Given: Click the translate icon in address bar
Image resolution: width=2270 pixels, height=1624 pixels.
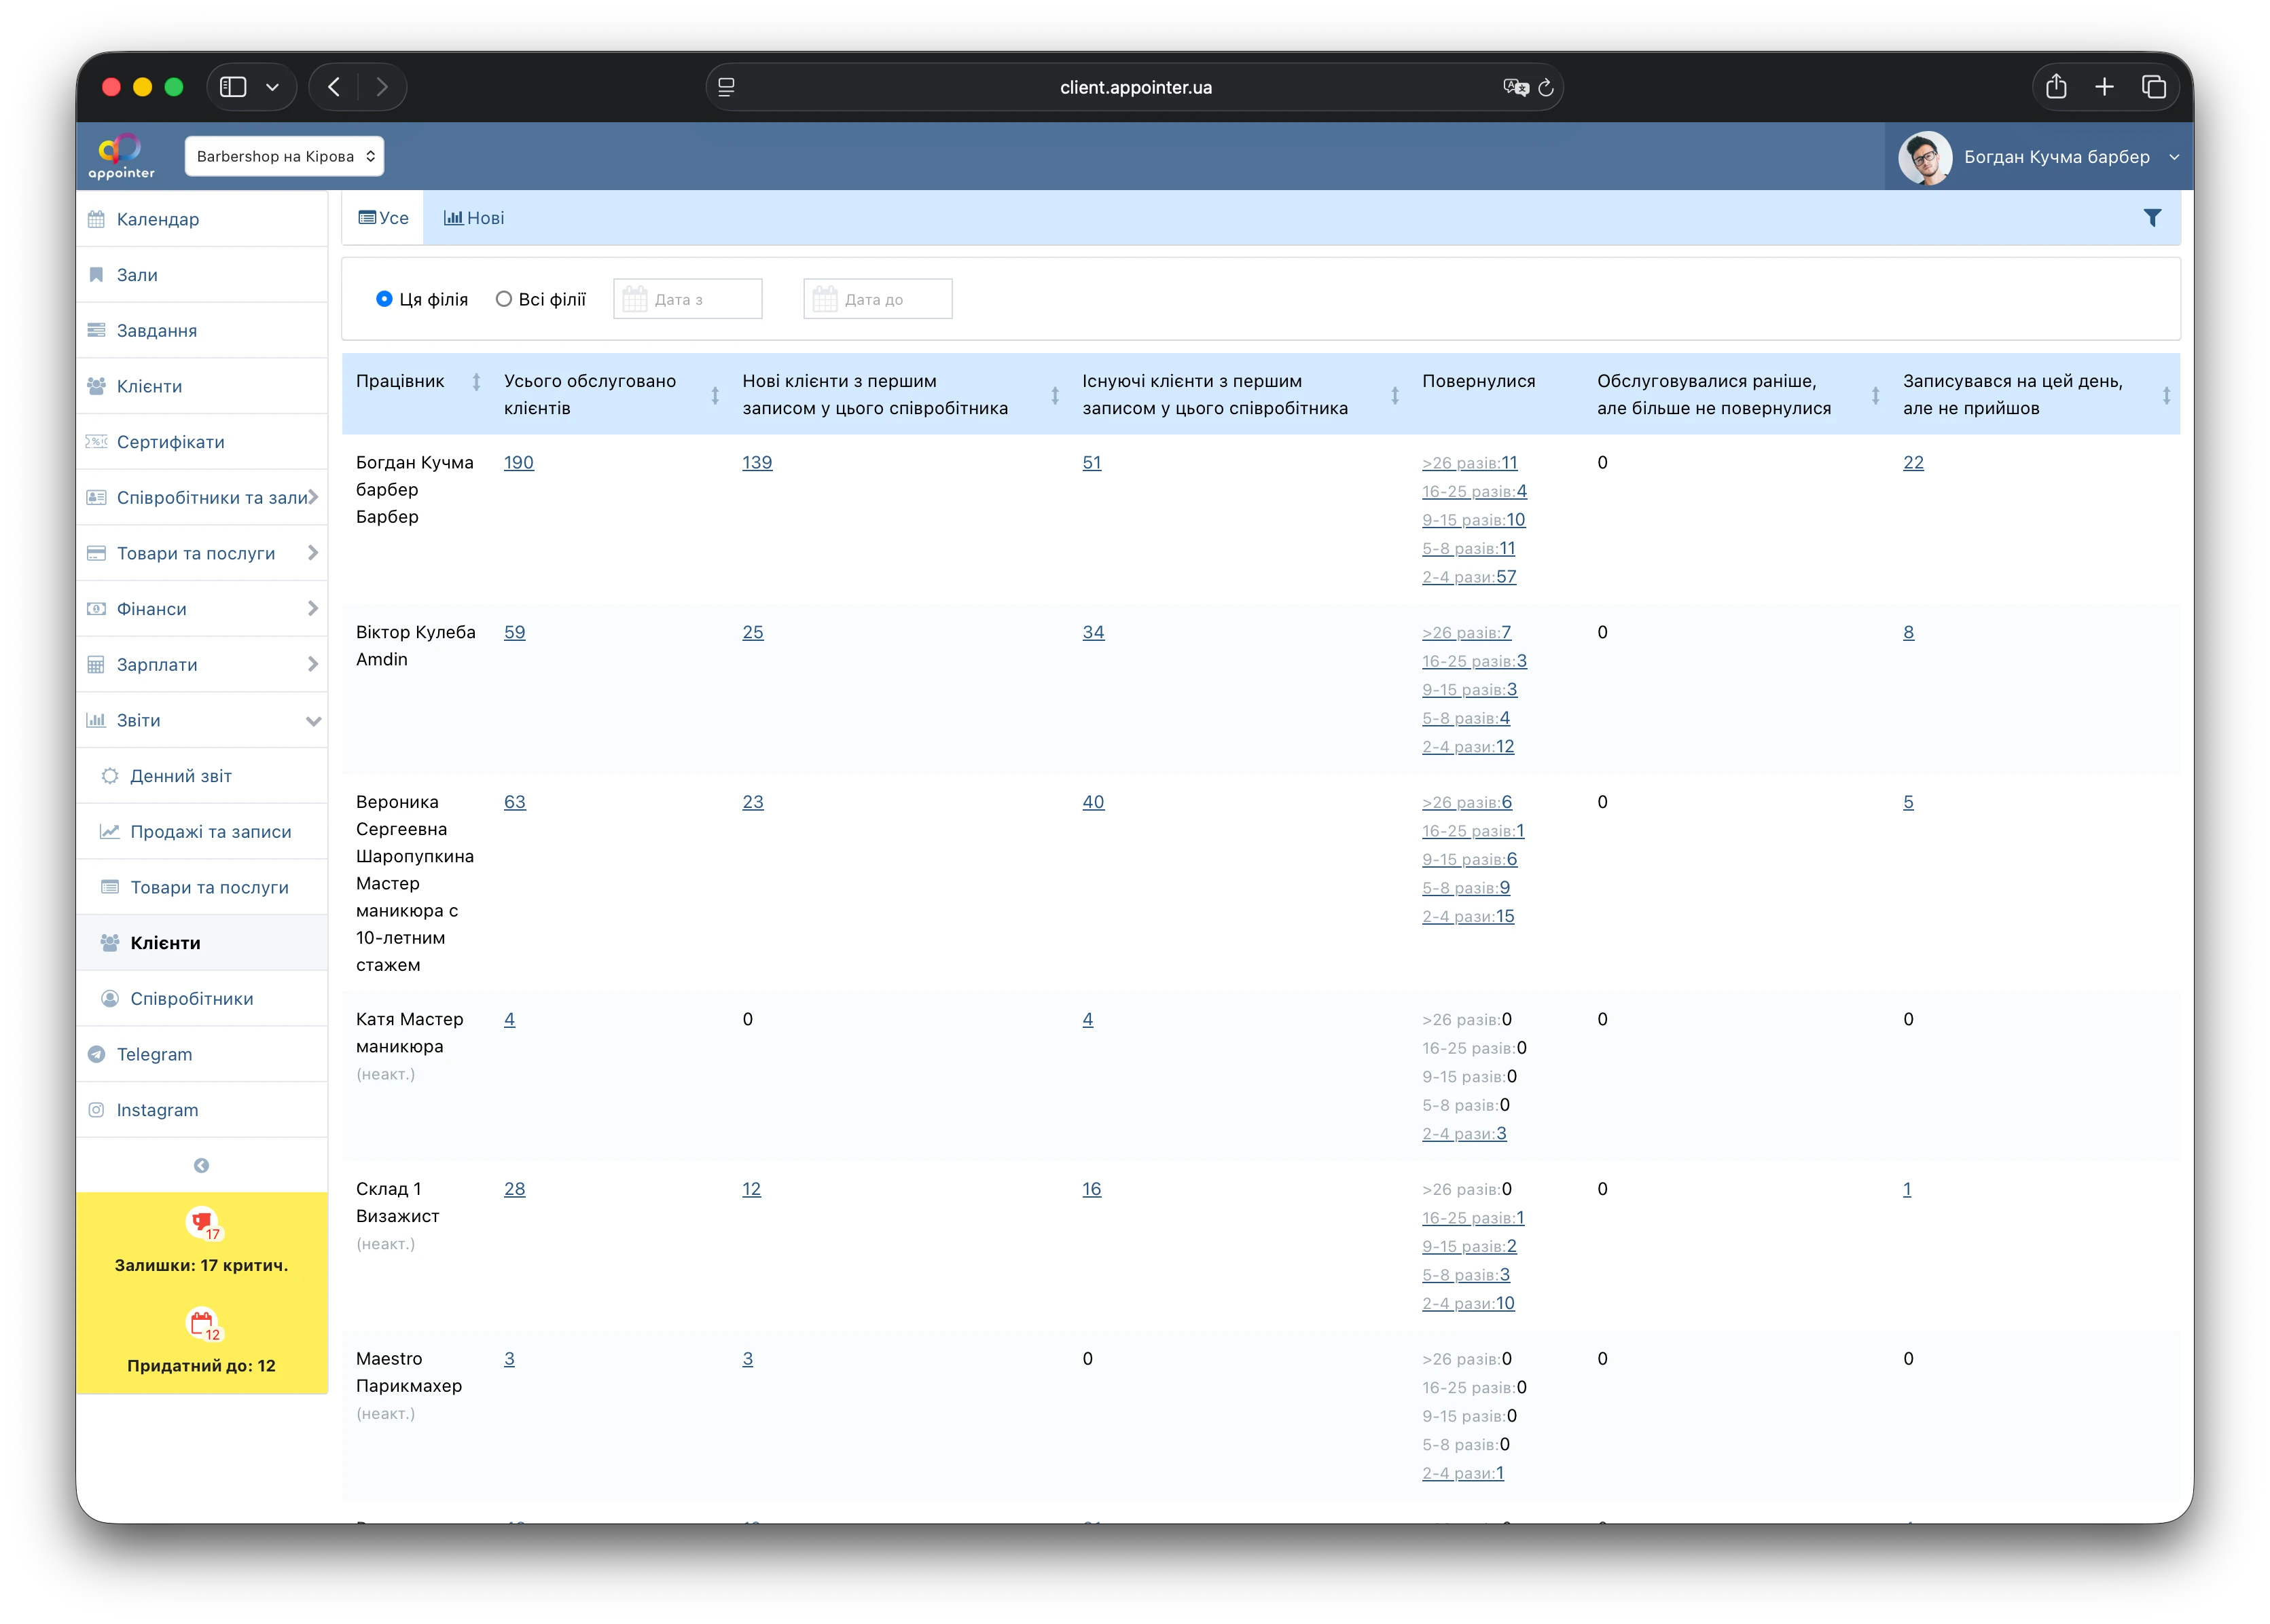Looking at the screenshot, I should coord(1515,88).
